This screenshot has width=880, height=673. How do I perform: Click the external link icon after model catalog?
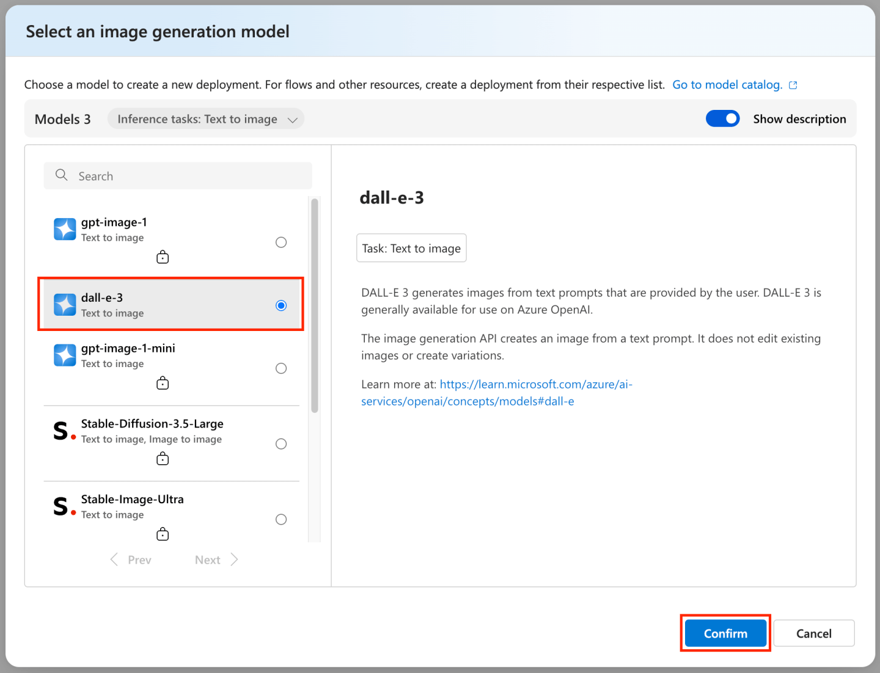click(x=793, y=85)
